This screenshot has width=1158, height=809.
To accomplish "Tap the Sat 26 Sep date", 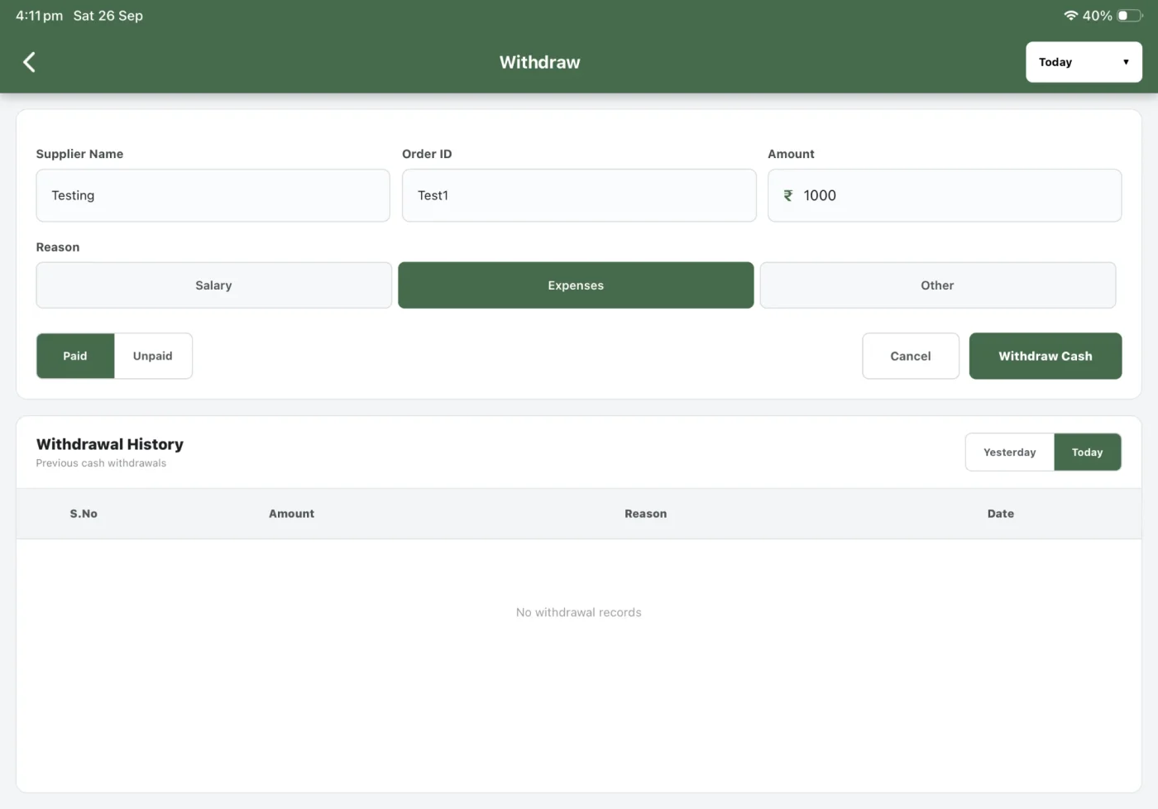I will click(x=108, y=16).
